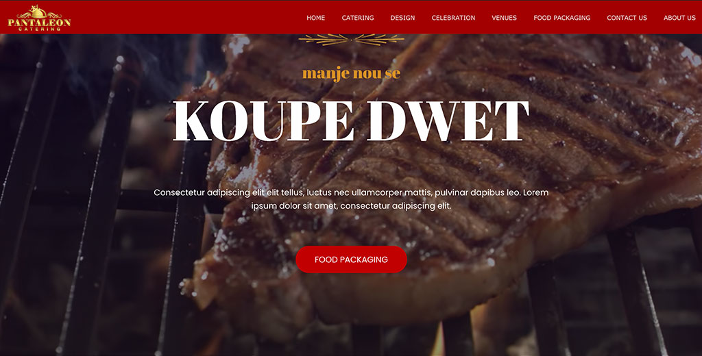Open the Contact Us page link

(x=627, y=18)
